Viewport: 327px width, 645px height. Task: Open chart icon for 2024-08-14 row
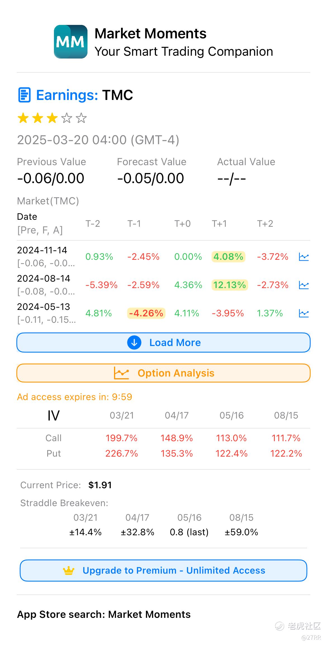click(304, 285)
